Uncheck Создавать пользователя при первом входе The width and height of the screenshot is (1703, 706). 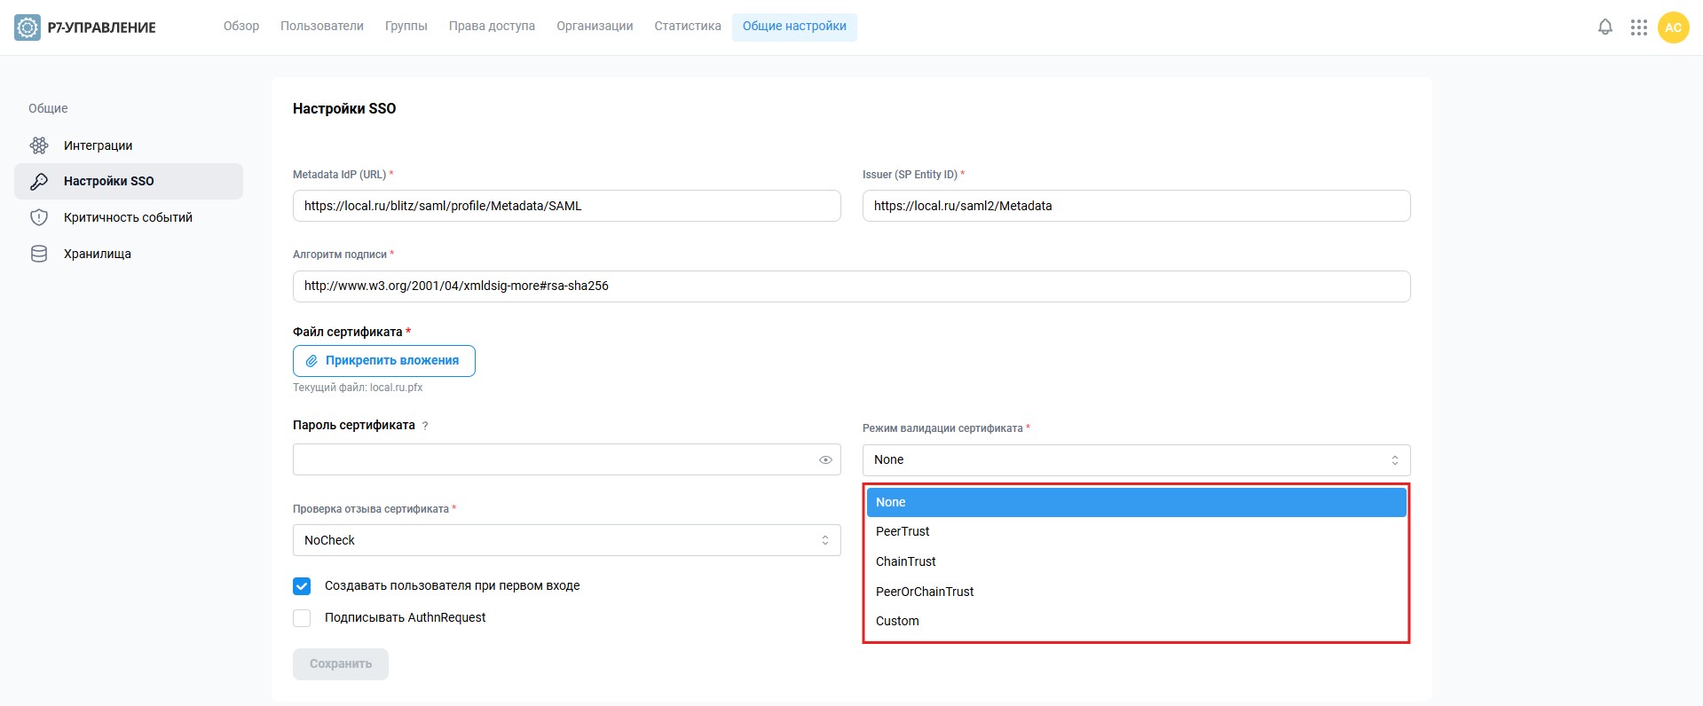point(302,586)
